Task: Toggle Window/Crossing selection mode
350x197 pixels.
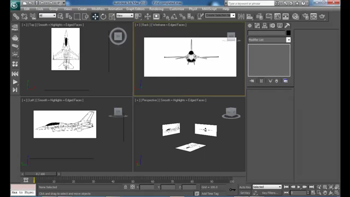Action: pos(85,16)
